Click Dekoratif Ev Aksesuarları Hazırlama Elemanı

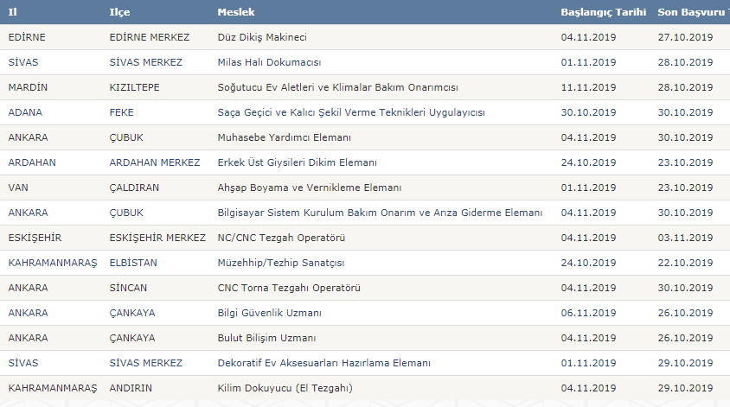tap(323, 364)
